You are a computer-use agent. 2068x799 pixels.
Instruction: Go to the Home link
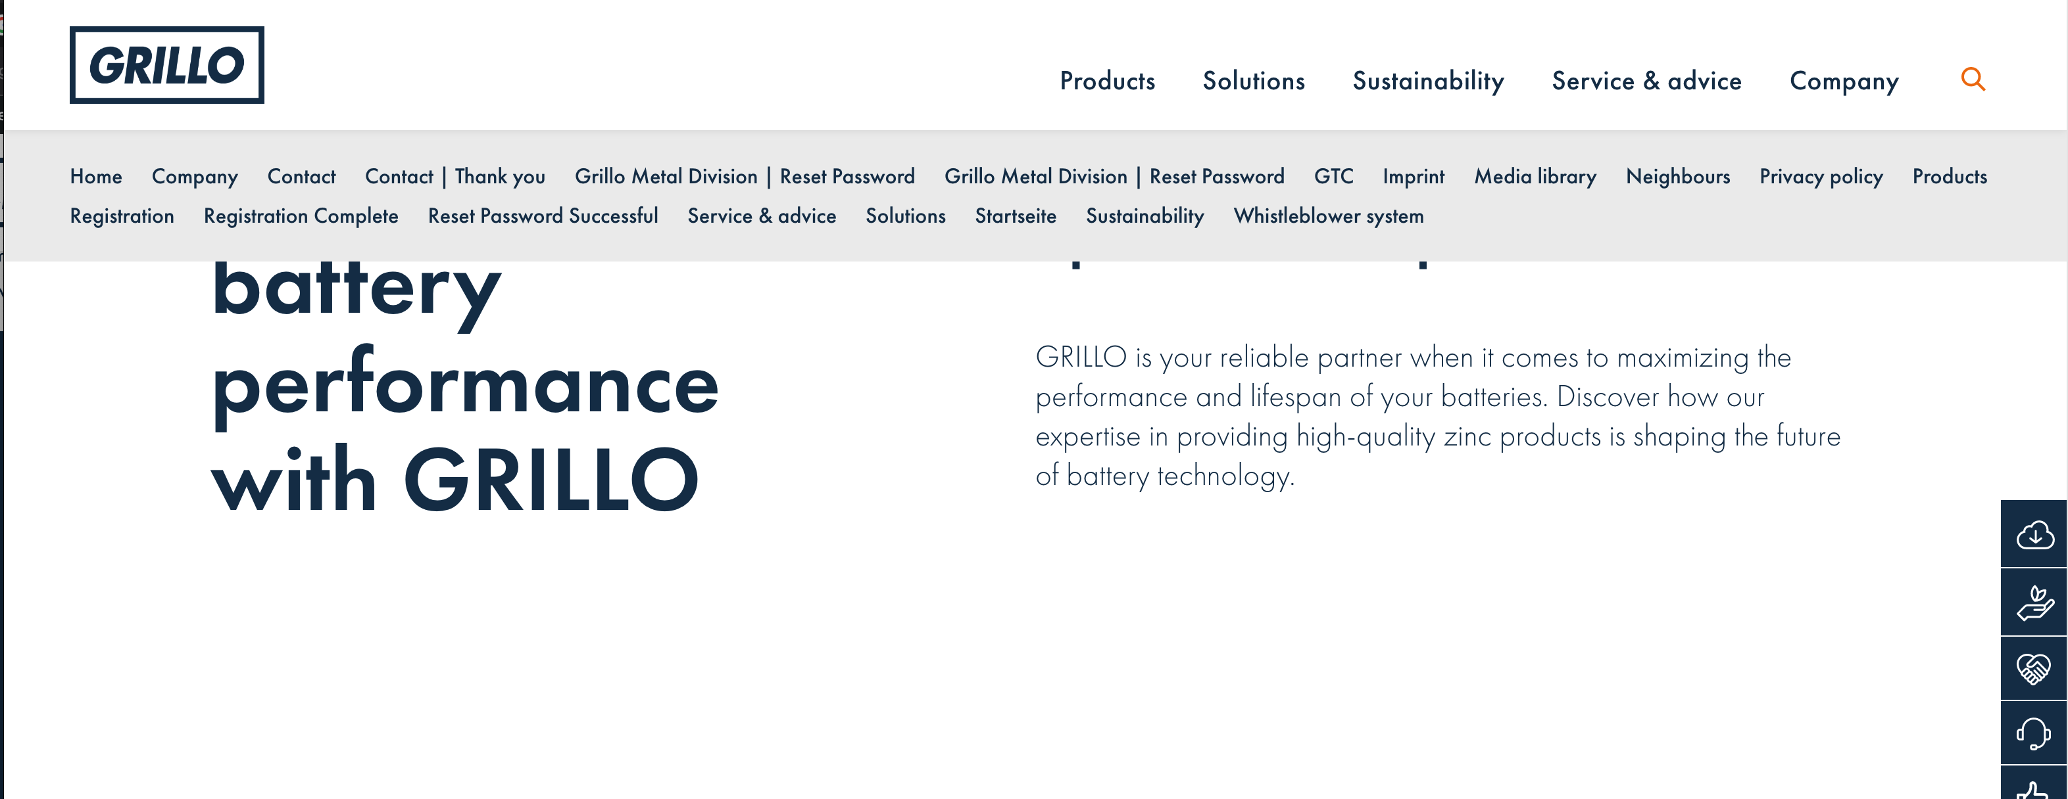pyautogui.click(x=96, y=177)
